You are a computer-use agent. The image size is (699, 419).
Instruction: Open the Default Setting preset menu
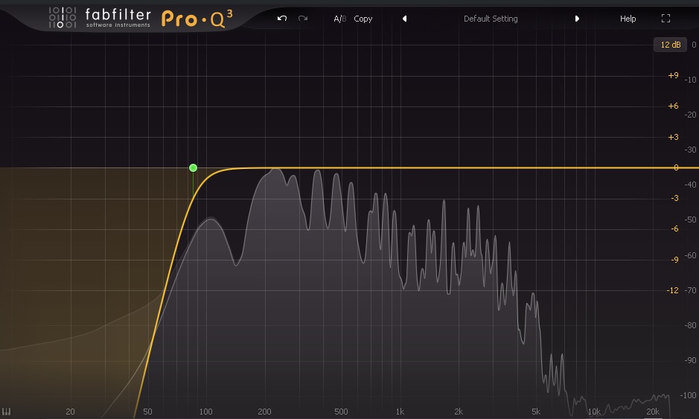491,19
